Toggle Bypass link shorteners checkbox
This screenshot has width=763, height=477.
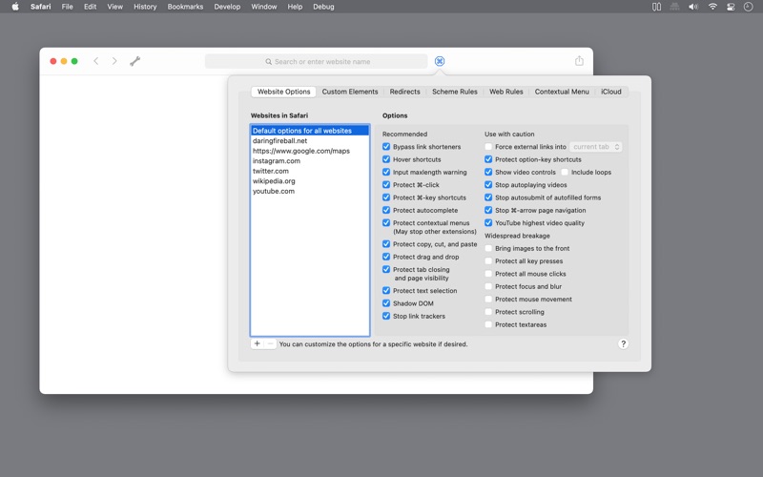pyautogui.click(x=386, y=147)
